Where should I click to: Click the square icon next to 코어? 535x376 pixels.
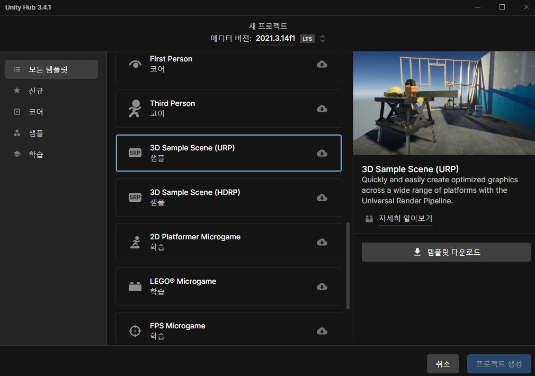click(x=17, y=112)
